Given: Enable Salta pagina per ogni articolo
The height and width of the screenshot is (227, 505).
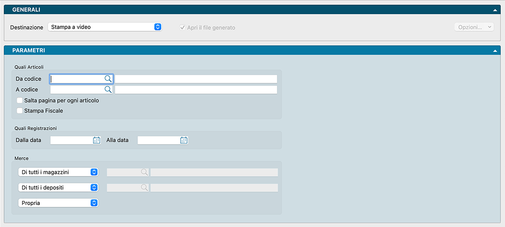Looking at the screenshot, I should click(x=20, y=101).
